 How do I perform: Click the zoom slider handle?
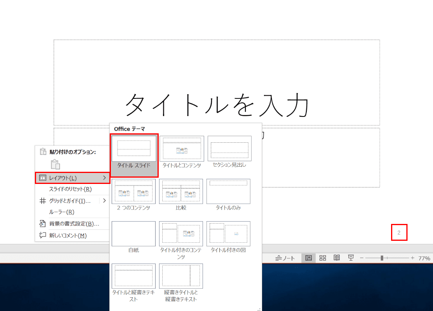click(382, 258)
